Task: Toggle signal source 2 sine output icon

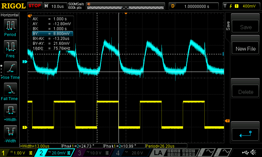Action: tap(224, 152)
